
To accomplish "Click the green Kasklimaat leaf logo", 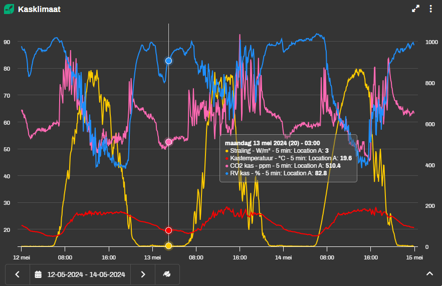I will (x=9, y=9).
